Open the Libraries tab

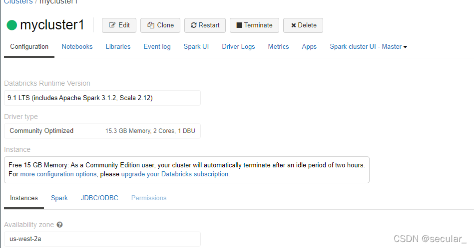[x=118, y=47]
